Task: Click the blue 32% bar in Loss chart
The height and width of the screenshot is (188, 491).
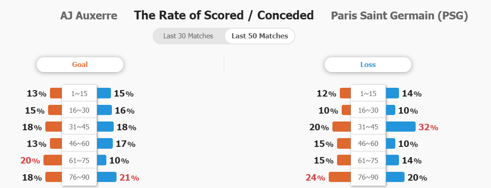Action: click(x=400, y=127)
